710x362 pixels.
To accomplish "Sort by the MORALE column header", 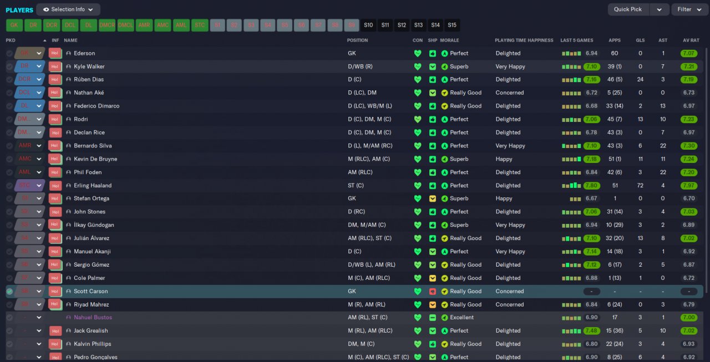I will point(450,40).
